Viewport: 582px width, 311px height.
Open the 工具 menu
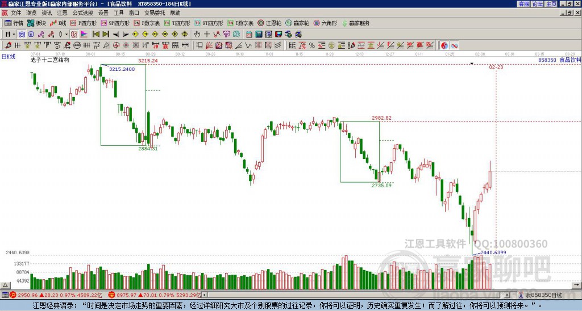click(x=118, y=13)
